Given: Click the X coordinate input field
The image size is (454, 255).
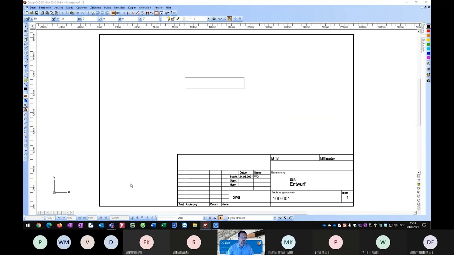Looking at the screenshot, I should pyautogui.click(x=42, y=19).
